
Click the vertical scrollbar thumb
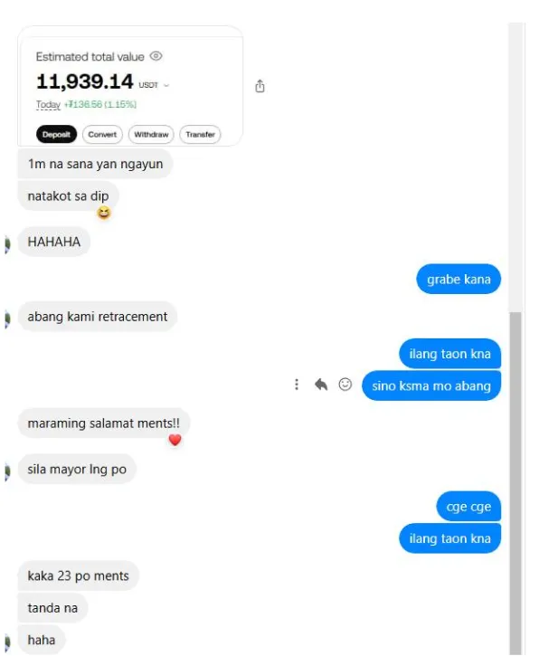click(515, 483)
